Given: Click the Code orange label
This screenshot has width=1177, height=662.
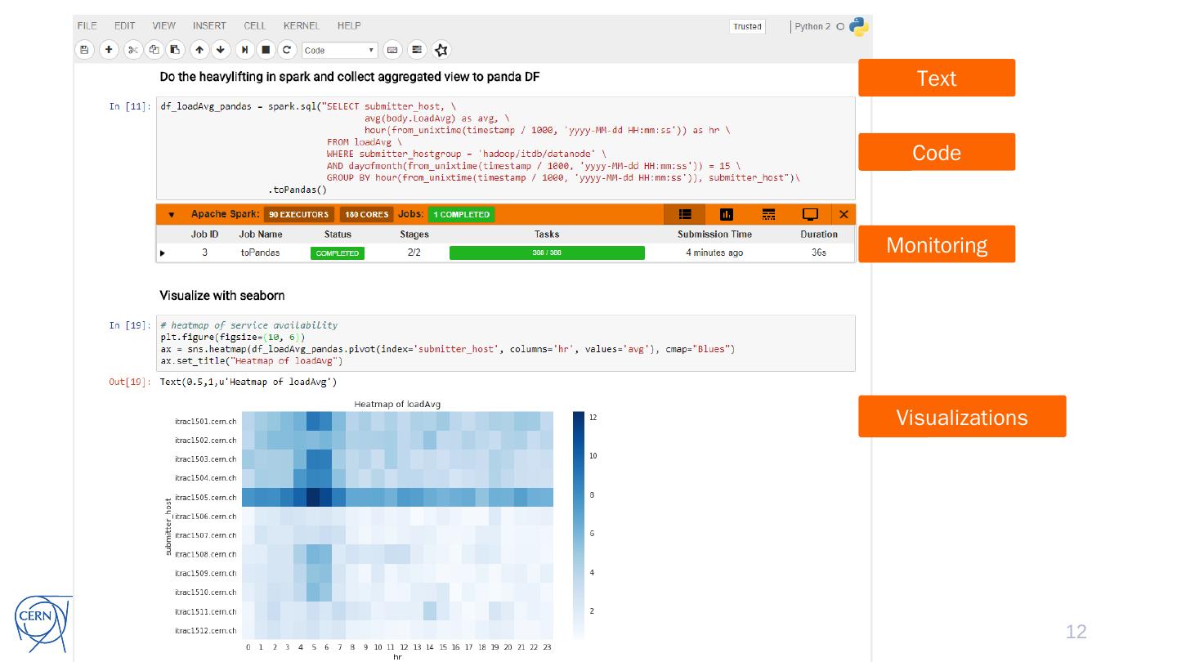Looking at the screenshot, I should pyautogui.click(x=937, y=152).
